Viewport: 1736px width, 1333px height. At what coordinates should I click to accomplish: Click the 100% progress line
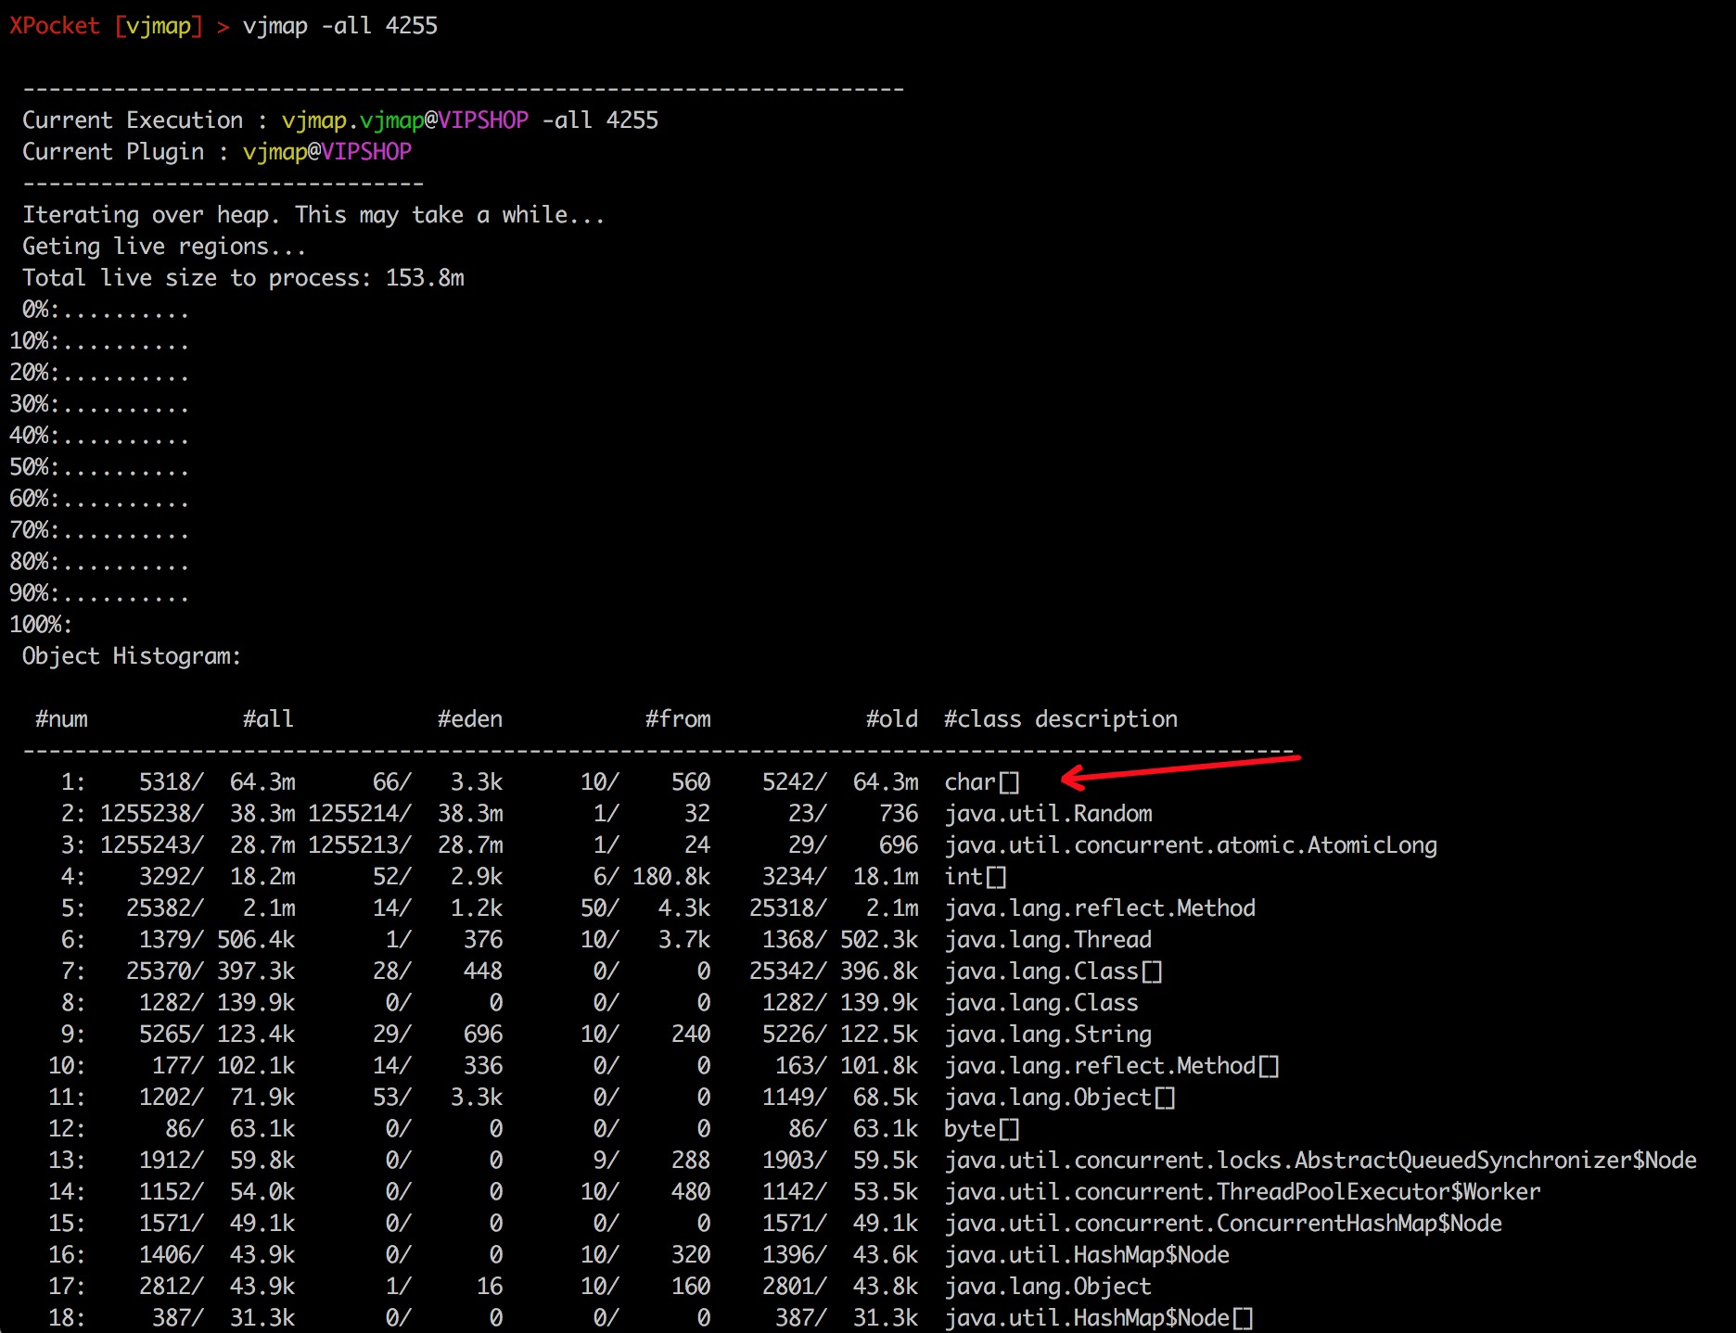pyautogui.click(x=41, y=625)
